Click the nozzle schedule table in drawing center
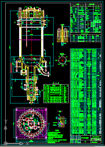The image size is (105, 147). [56, 93]
